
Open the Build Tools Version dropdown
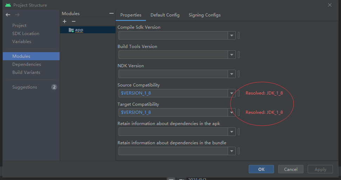click(x=232, y=55)
